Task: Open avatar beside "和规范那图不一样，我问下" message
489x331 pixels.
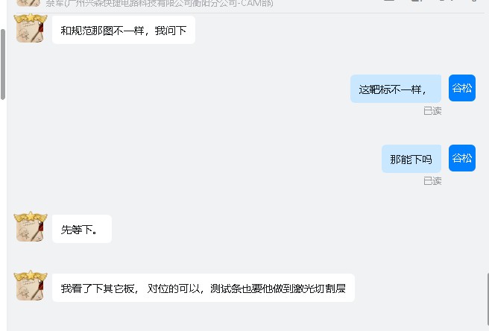Action: click(31, 28)
